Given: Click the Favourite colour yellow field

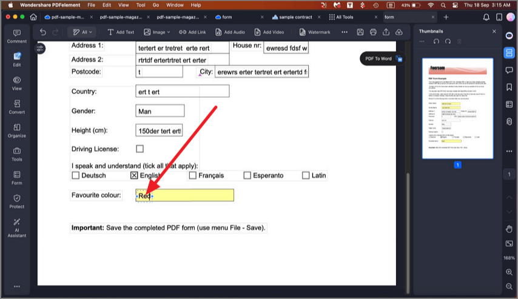Looking at the screenshot, I should (184, 195).
